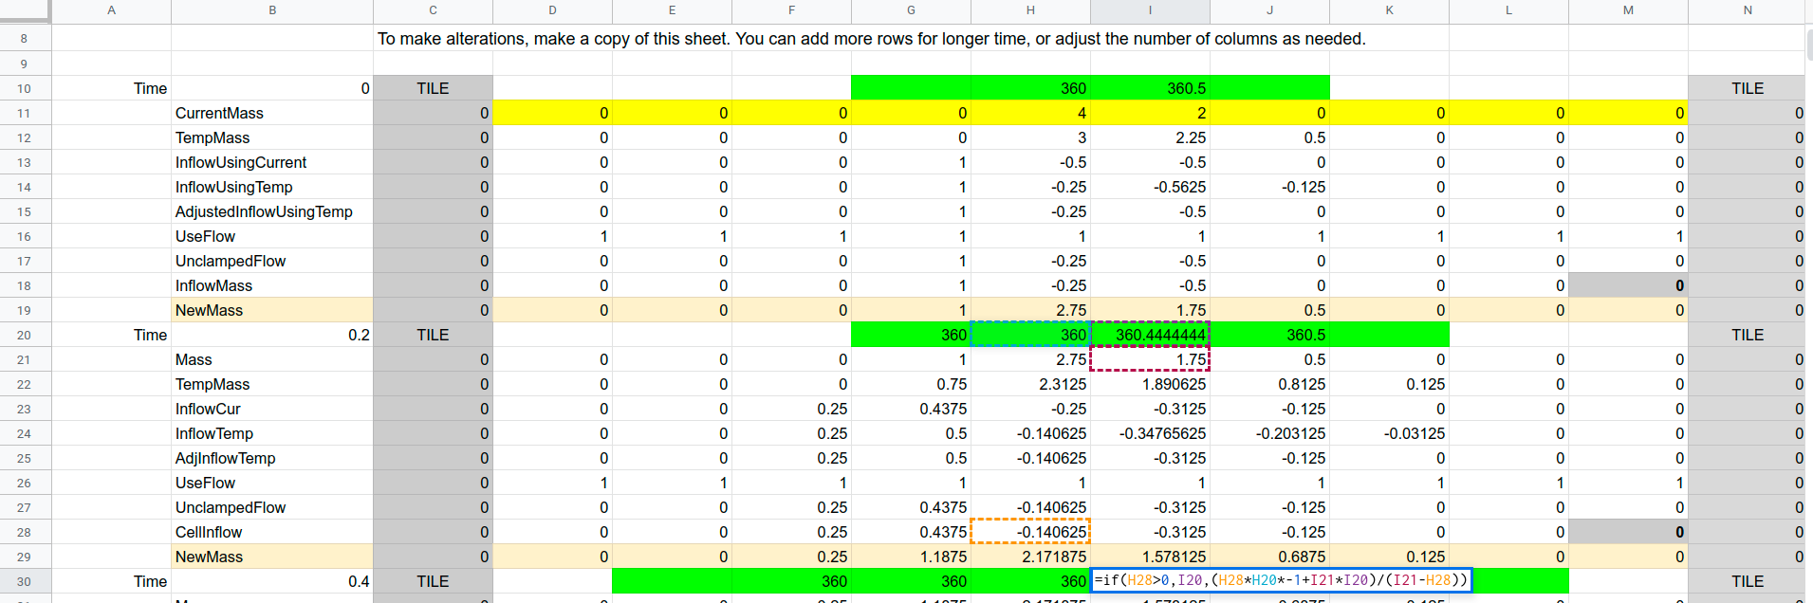Click inside the formula being edited in row 30
The image size is (1813, 603).
coord(1281,581)
